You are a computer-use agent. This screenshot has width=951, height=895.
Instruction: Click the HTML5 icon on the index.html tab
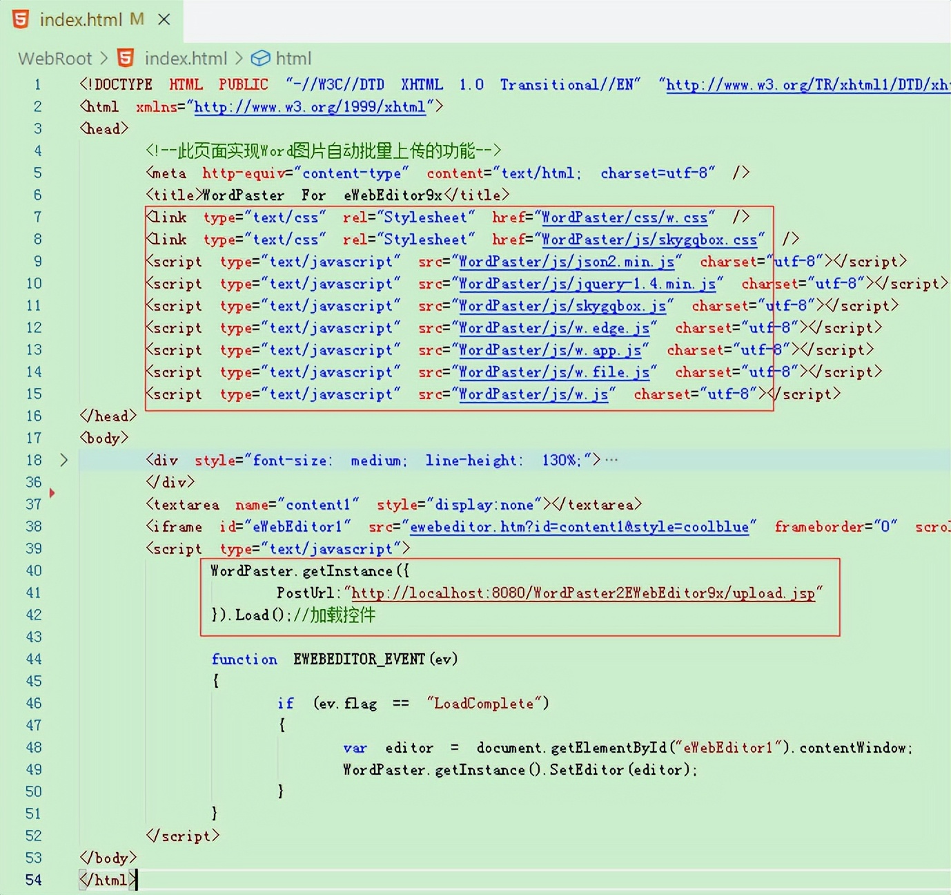click(21, 19)
